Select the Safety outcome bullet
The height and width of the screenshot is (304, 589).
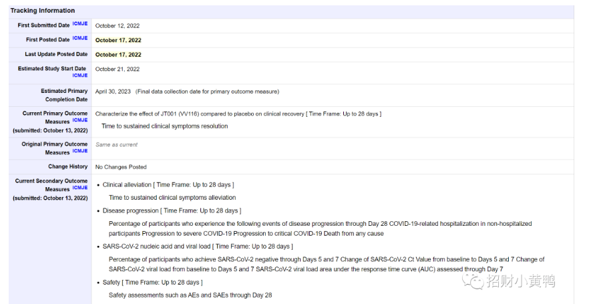[152, 282]
